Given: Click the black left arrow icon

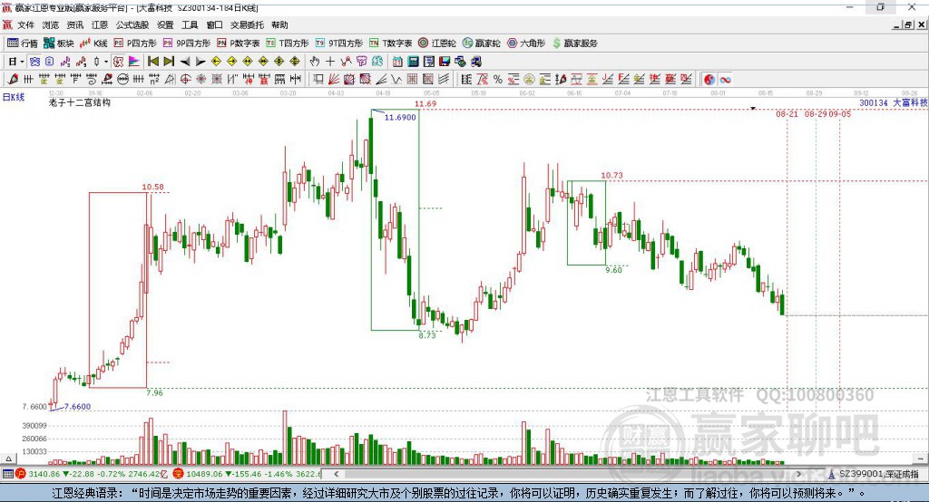Looking at the screenshot, I should coord(185,62).
